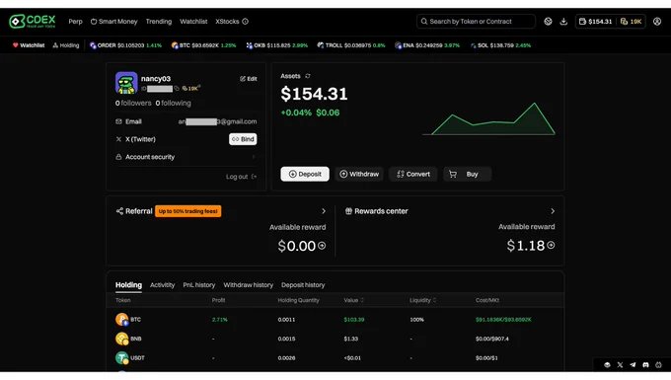Click the last footer social icon
This screenshot has width=671, height=380.
(x=658, y=365)
